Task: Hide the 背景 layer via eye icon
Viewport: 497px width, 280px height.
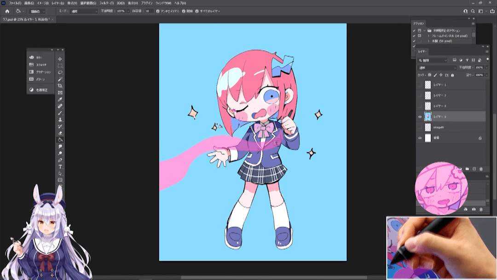Action: pyautogui.click(x=420, y=138)
